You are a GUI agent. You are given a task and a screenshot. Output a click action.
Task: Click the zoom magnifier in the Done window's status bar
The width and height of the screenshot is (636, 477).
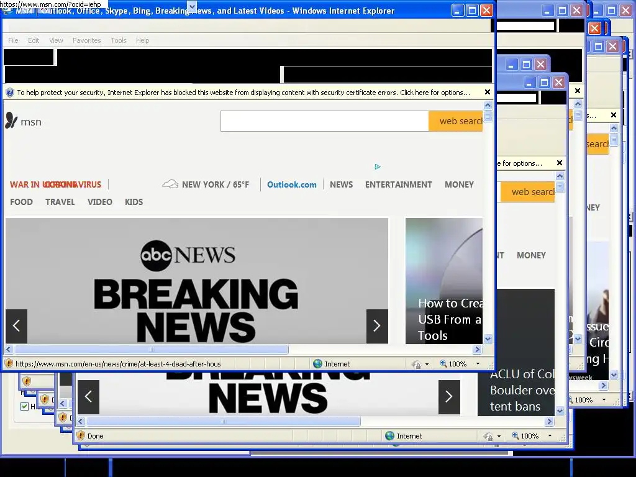coord(515,436)
